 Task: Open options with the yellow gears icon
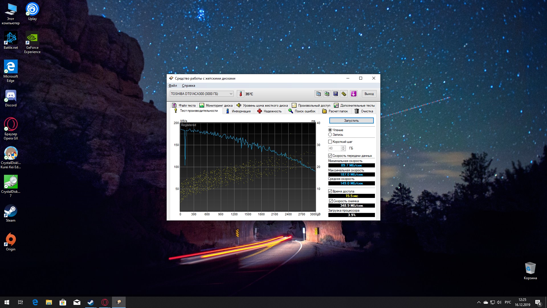tap(344, 94)
